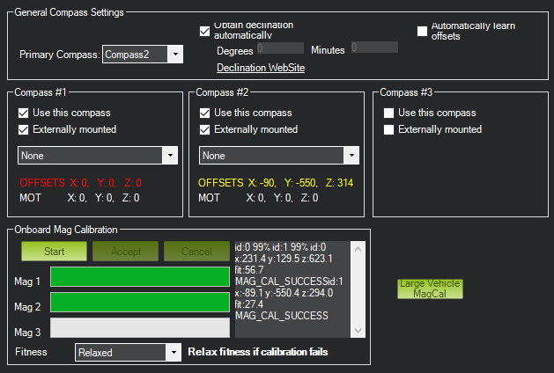
Task: Click the log line fit:56.7
Action: [249, 270]
